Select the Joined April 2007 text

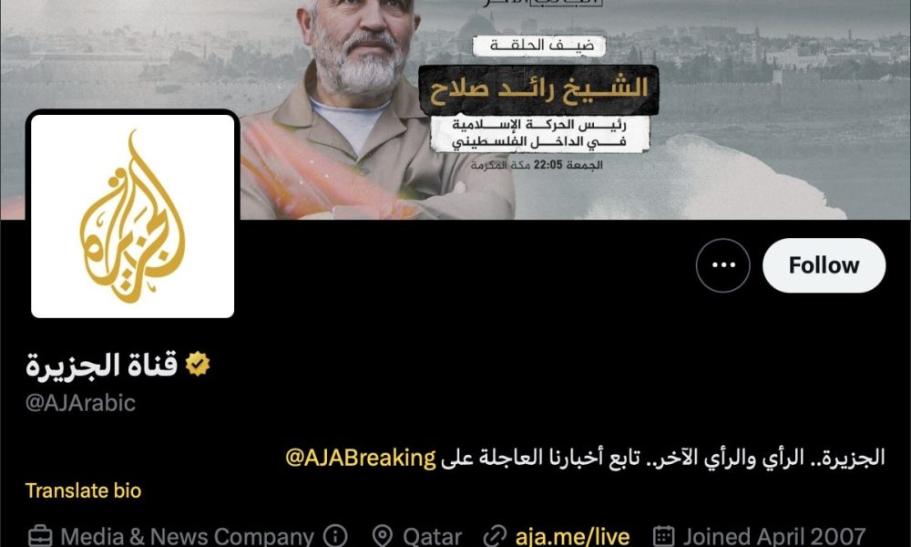click(x=774, y=537)
